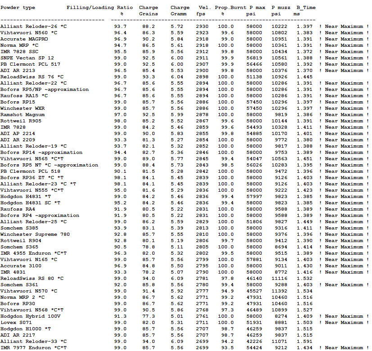Click the "Somchem S361" powder name
This screenshot has width=372, height=351.
pos(19,285)
